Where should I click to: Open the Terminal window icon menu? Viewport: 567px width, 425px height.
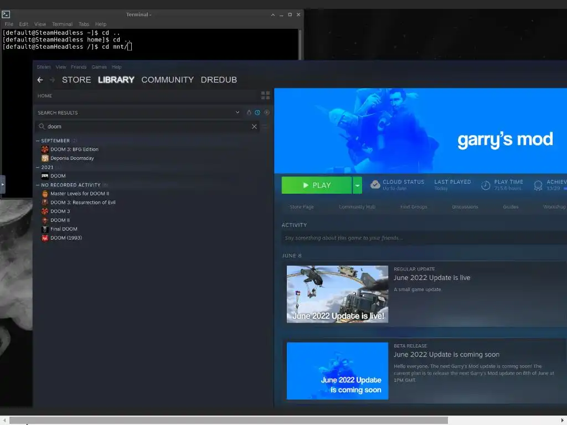coord(6,14)
